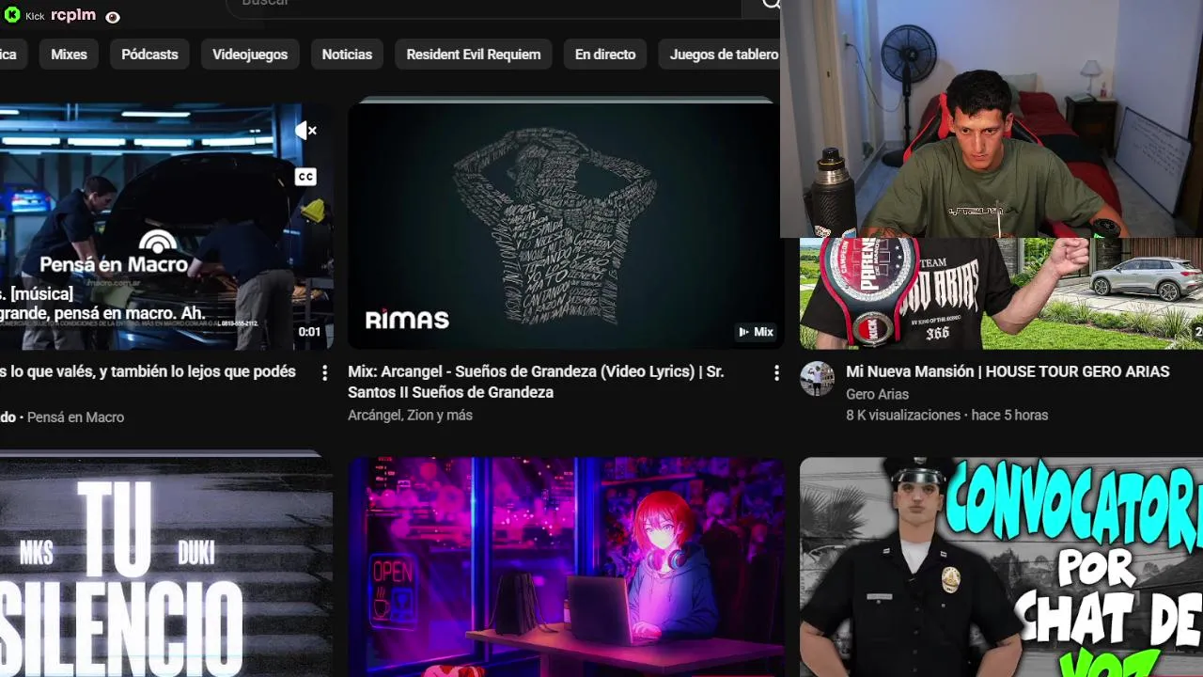Select the Resident Evil Requiem chip
The height and width of the screenshot is (677, 1203).
point(474,55)
